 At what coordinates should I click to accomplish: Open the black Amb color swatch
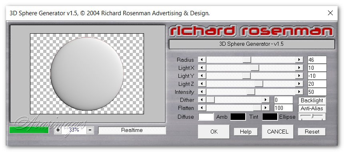(x=238, y=117)
